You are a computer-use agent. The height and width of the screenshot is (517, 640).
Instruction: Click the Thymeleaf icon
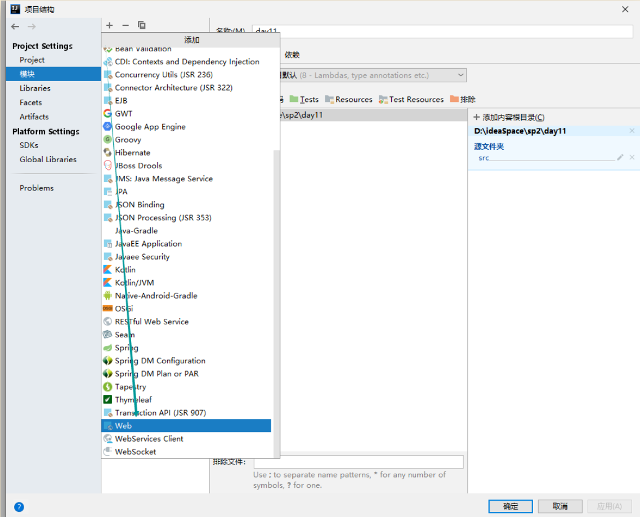click(108, 399)
